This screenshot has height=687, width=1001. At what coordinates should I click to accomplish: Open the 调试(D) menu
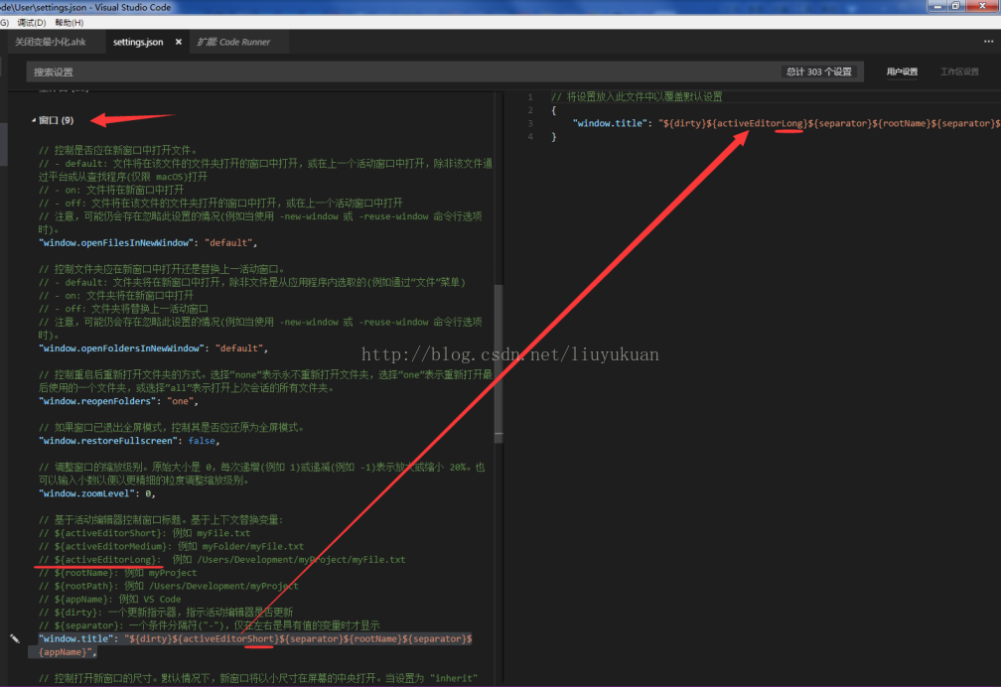click(32, 23)
